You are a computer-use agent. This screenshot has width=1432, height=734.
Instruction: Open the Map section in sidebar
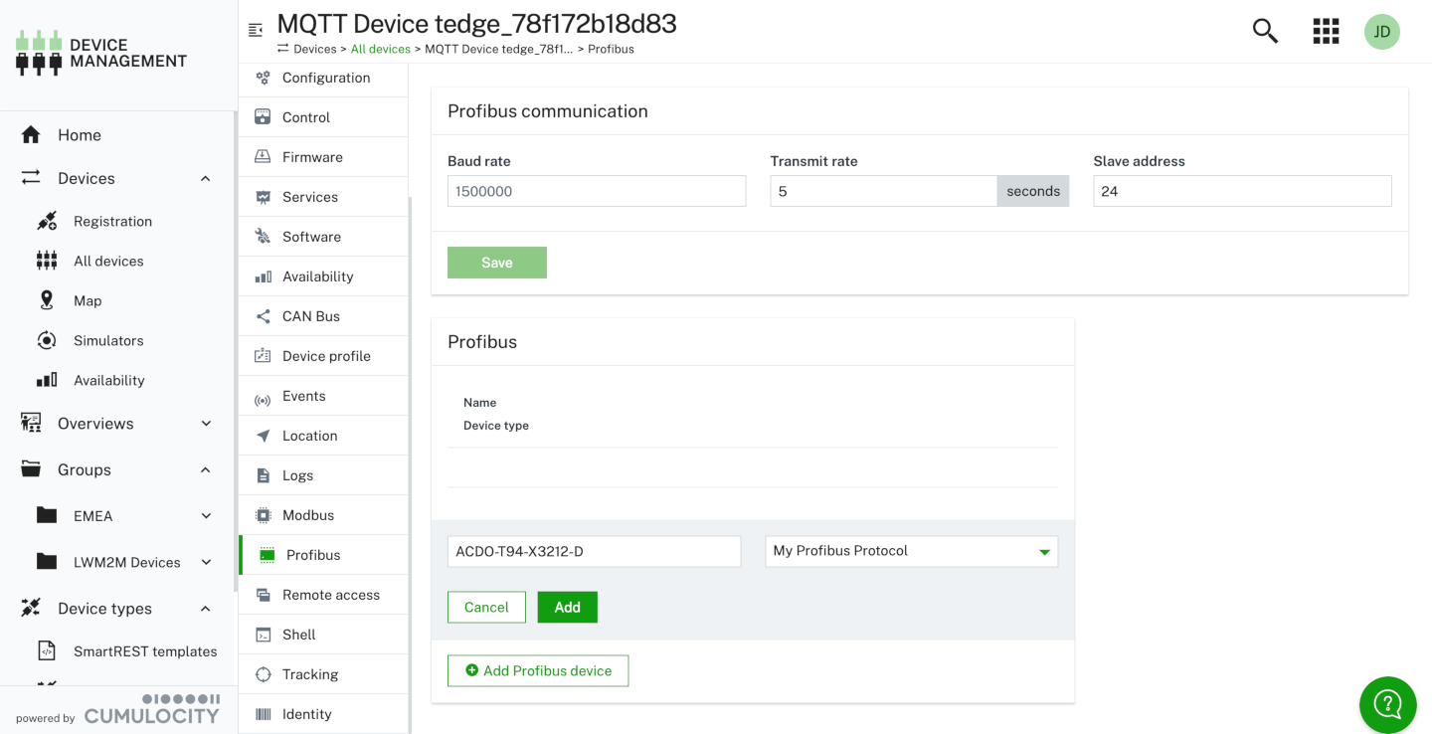88,299
